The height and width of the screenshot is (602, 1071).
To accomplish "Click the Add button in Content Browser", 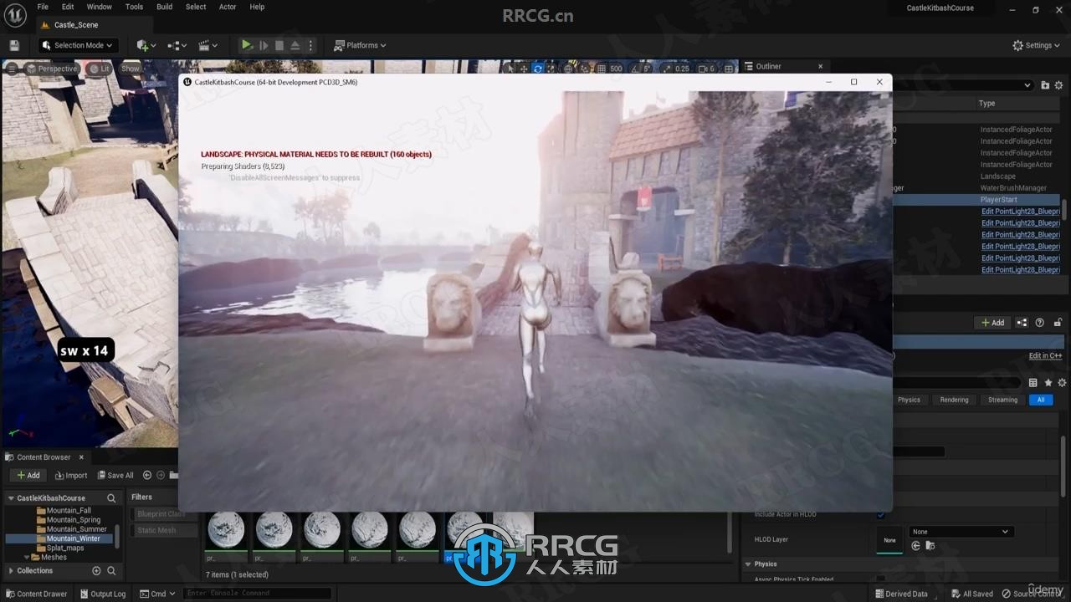I will coord(28,475).
